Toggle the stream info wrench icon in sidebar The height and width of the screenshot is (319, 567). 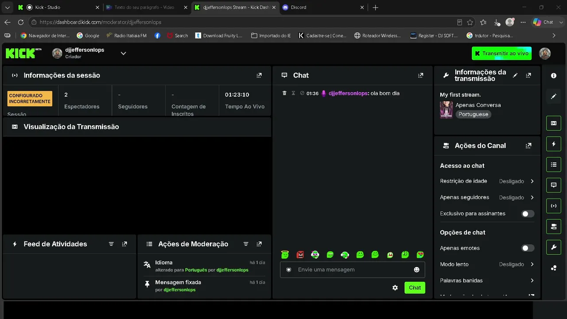553,247
